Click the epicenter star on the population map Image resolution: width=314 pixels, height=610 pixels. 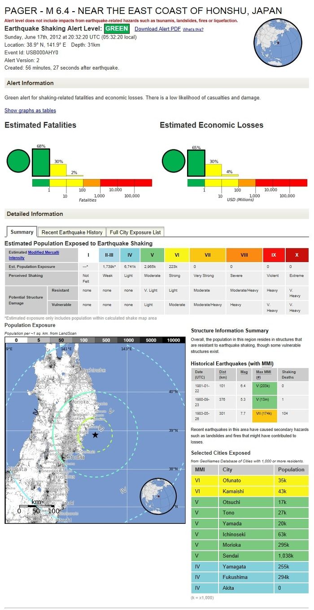point(95,435)
